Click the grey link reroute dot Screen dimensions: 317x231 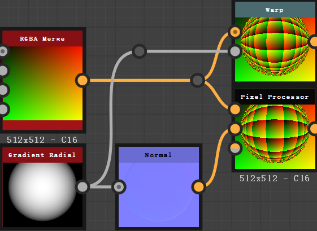pyautogui.click(x=140, y=51)
